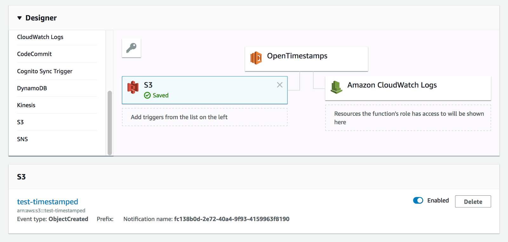Screen dimensions: 508x242
Task: Click the Designer heading text
Action: click(41, 18)
